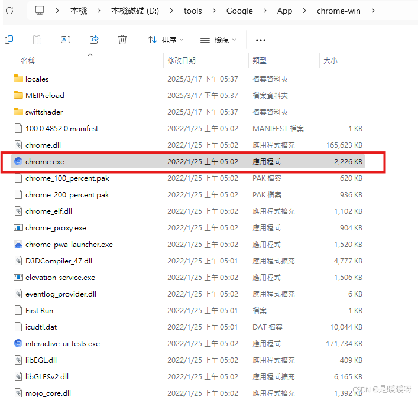Image resolution: width=418 pixels, height=397 pixels.
Task: Click the chrome_elf.dll file icon
Action: tap(18, 211)
